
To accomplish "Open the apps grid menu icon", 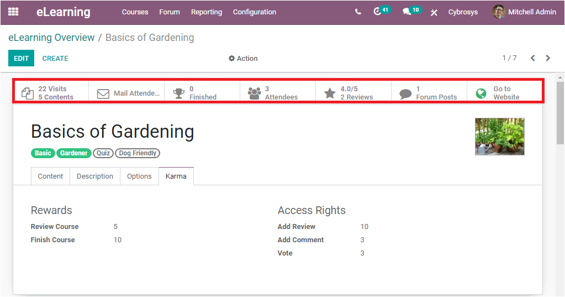I will (13, 12).
